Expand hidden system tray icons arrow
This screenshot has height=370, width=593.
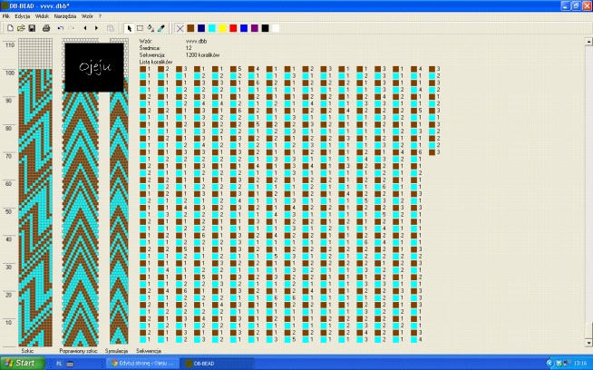coord(549,363)
